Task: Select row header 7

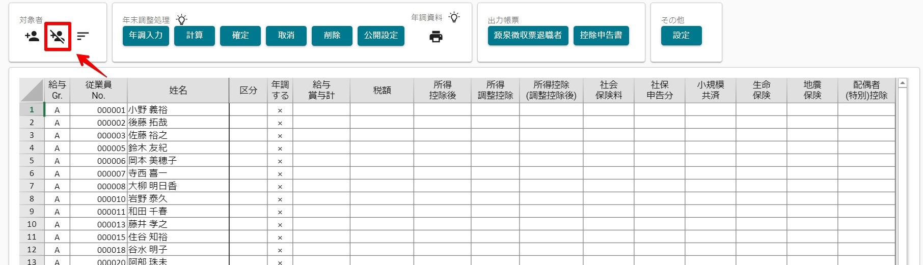Action: pyautogui.click(x=32, y=186)
